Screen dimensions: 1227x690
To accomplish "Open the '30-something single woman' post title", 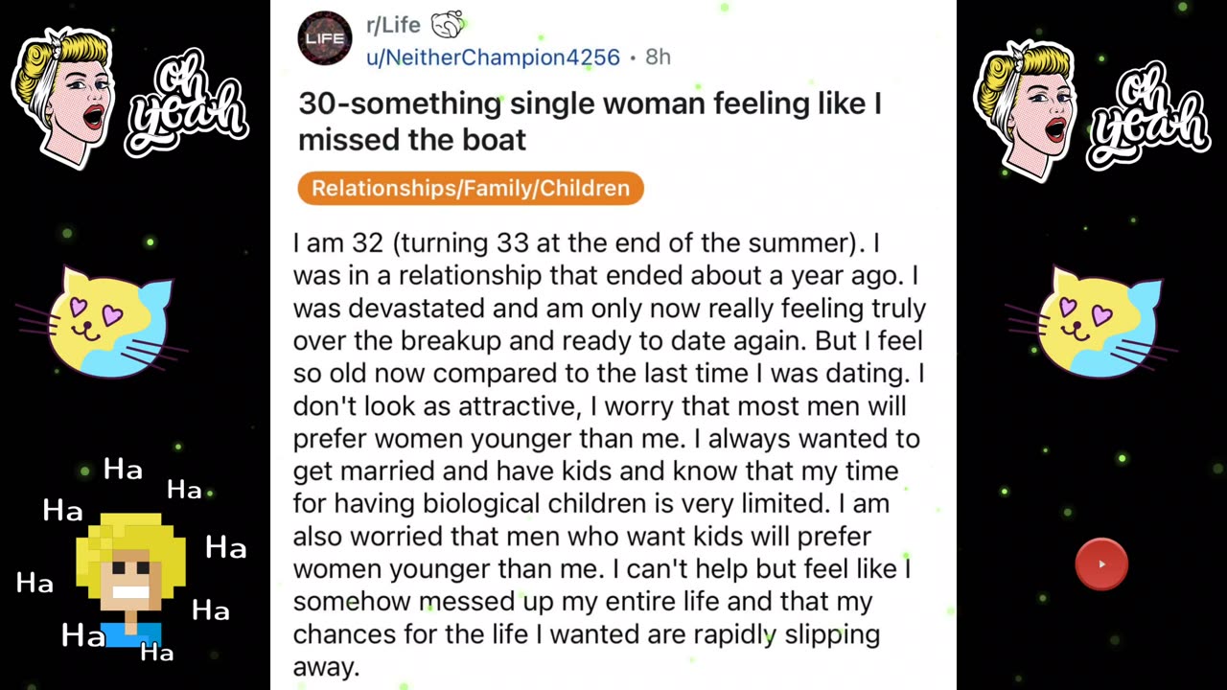I will click(x=589, y=121).
